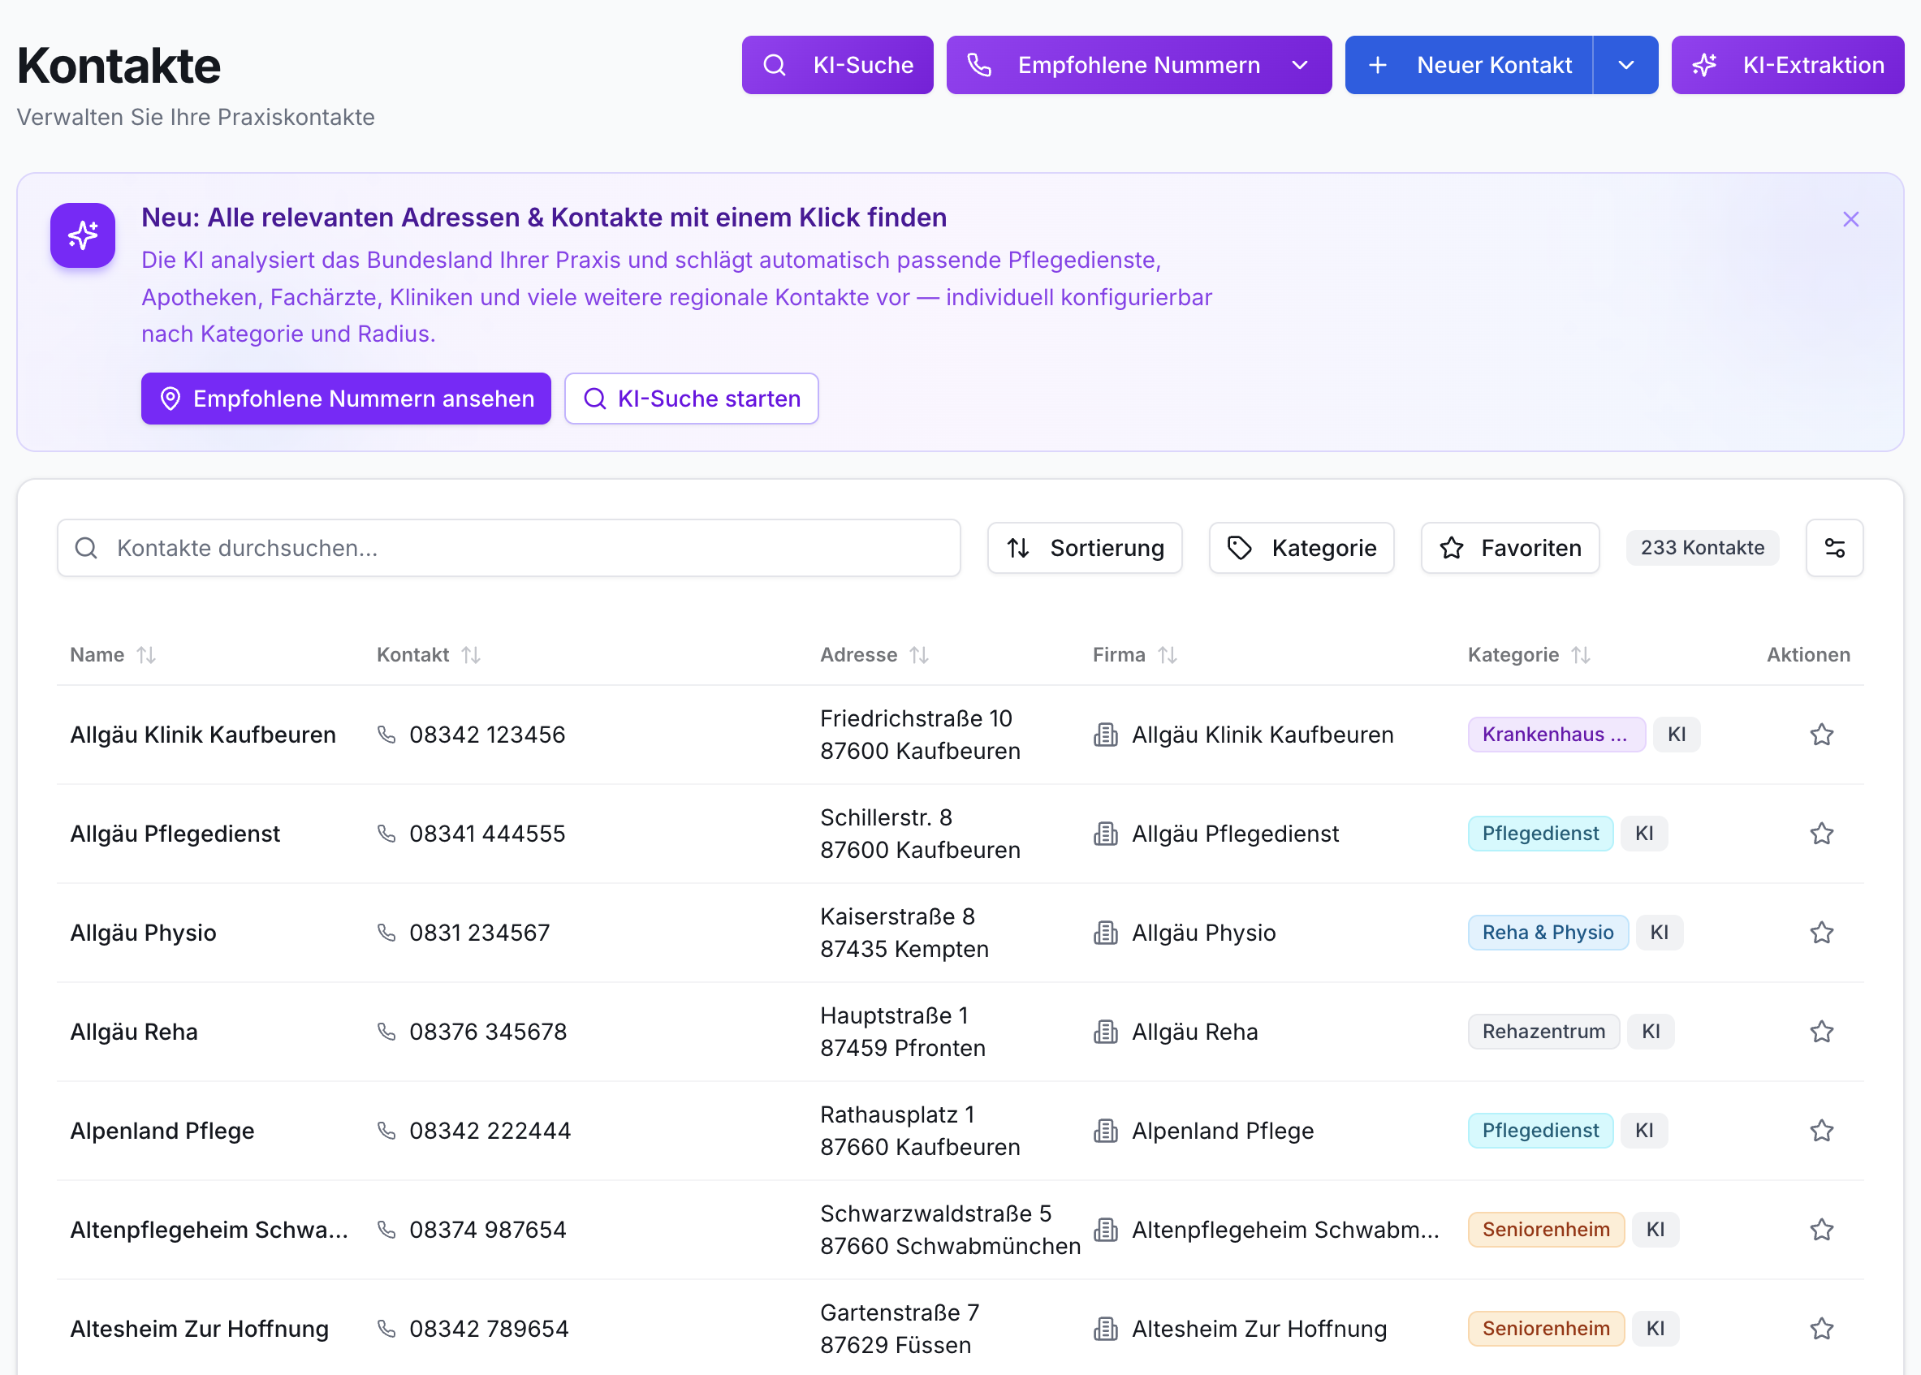Image resolution: width=1921 pixels, height=1375 pixels.
Task: Open the Sortierung options
Action: pos(1084,548)
